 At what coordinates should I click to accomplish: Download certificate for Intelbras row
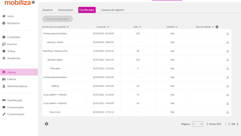tap(228, 86)
